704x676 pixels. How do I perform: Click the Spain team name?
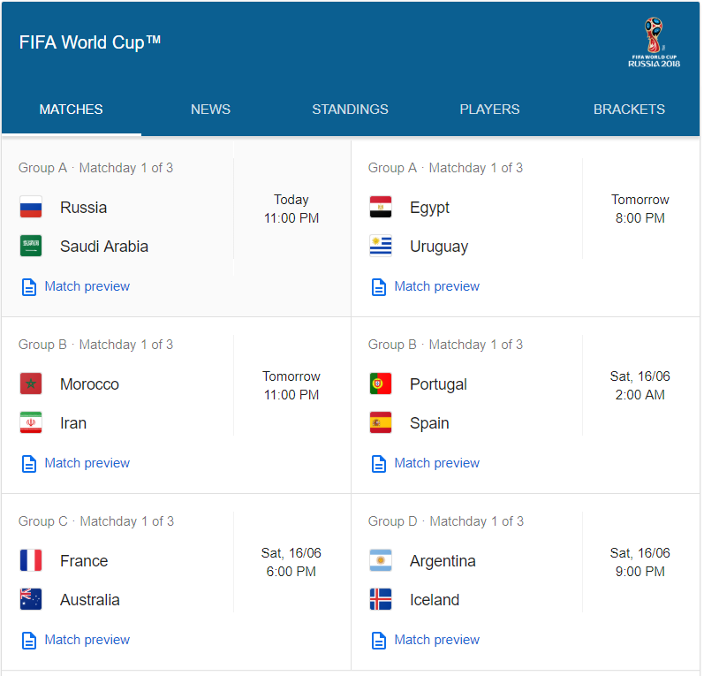(x=429, y=423)
